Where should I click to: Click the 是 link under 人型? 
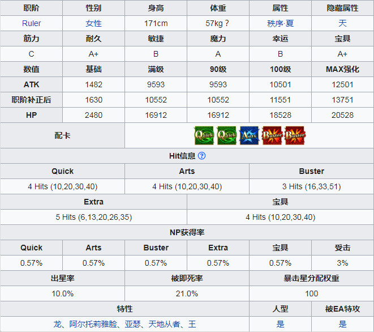[x=280, y=324]
